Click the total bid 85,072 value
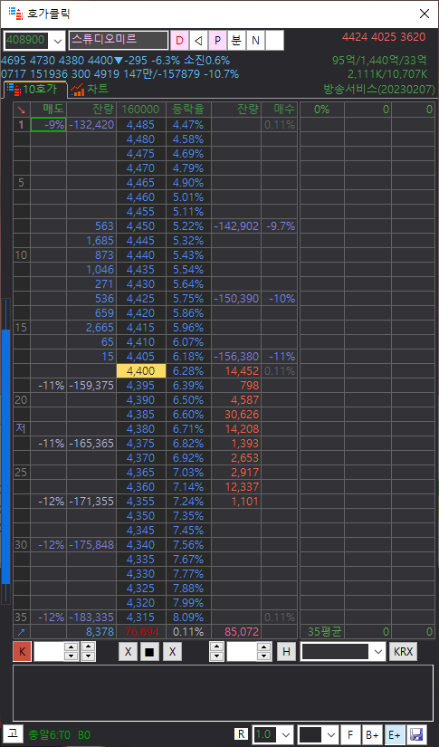The image size is (439, 747). pos(235,632)
